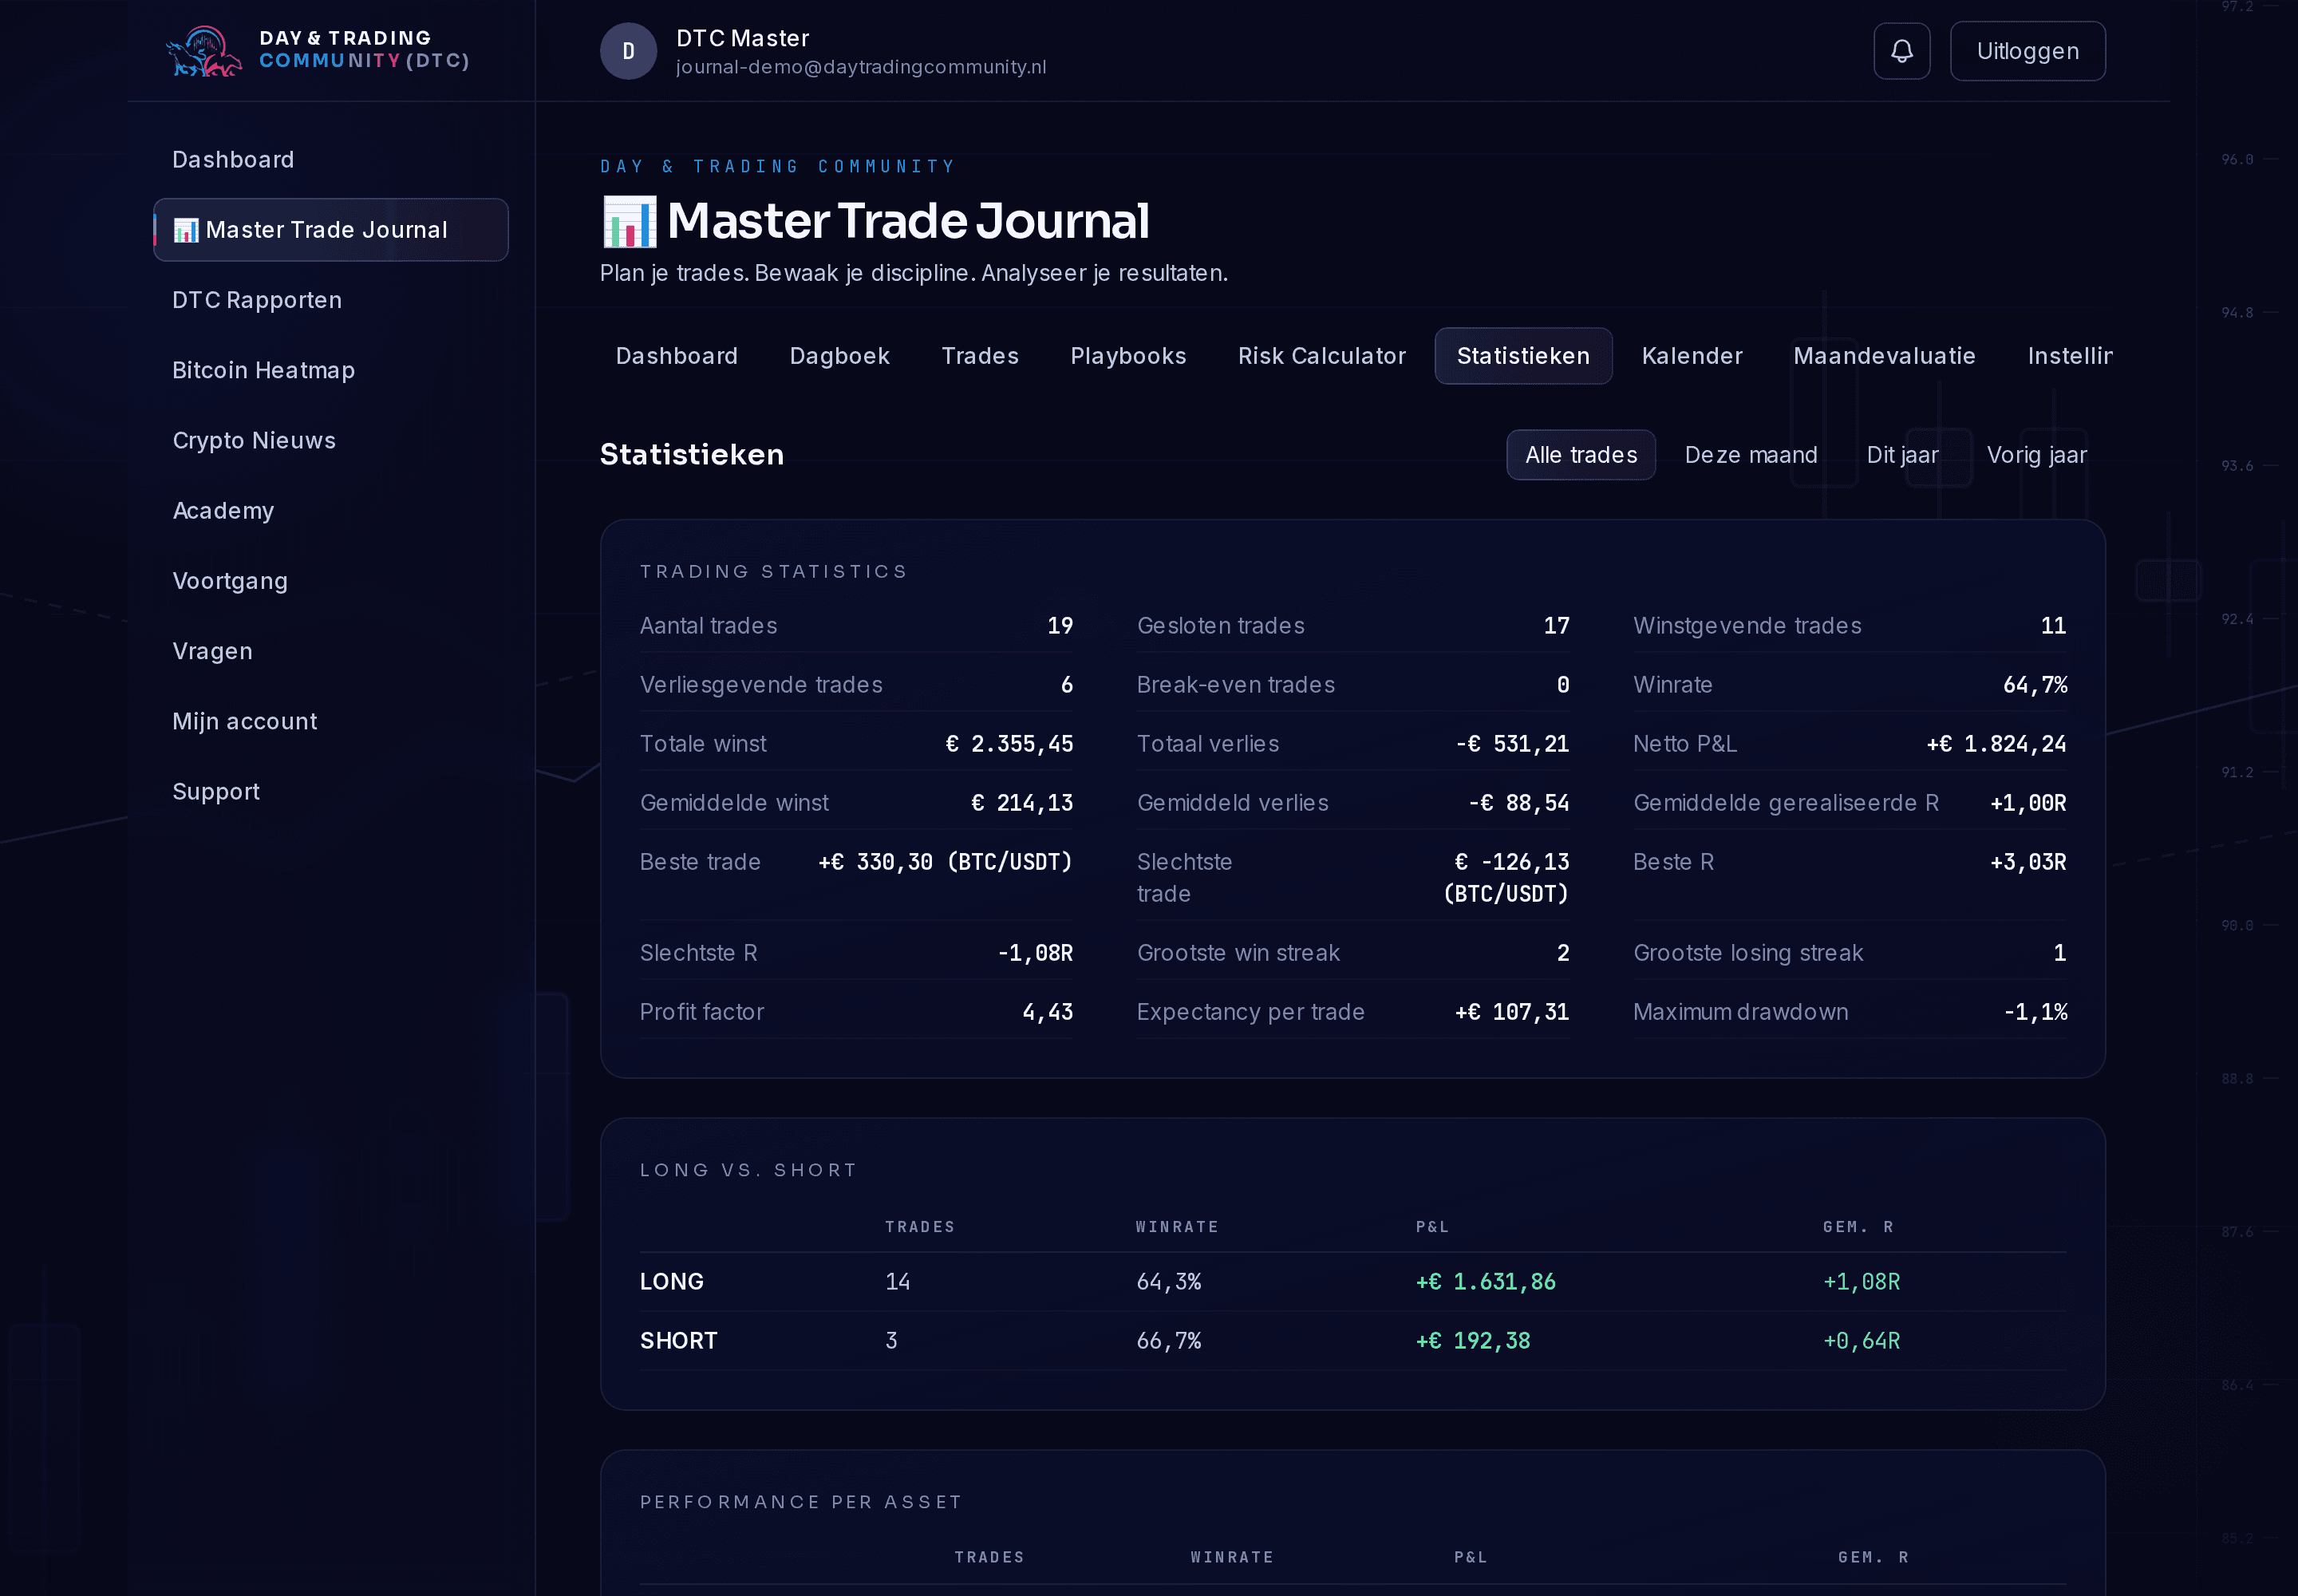Screen dimensions: 2298x1596
Task: Click the SHORT average R value +0,64R
Action: [1861, 1341]
